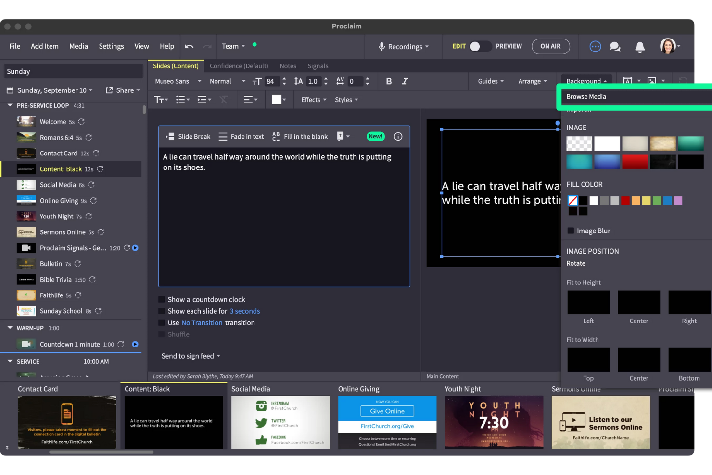
Task: Open the Normal font weight dropdown
Action: tap(228, 81)
